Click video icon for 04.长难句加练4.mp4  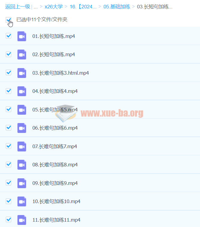coord(22,91)
